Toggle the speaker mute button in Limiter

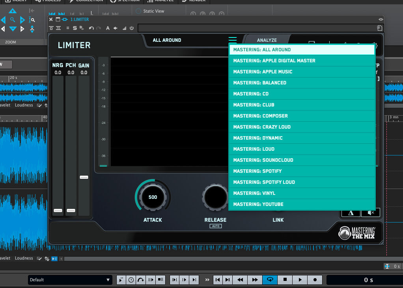(x=371, y=213)
